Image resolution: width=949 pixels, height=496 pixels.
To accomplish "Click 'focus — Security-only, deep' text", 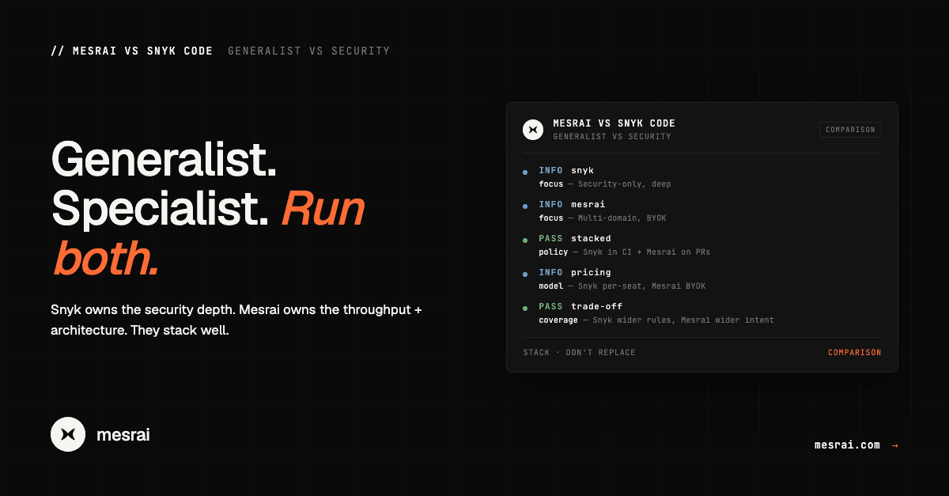I will pyautogui.click(x=605, y=184).
